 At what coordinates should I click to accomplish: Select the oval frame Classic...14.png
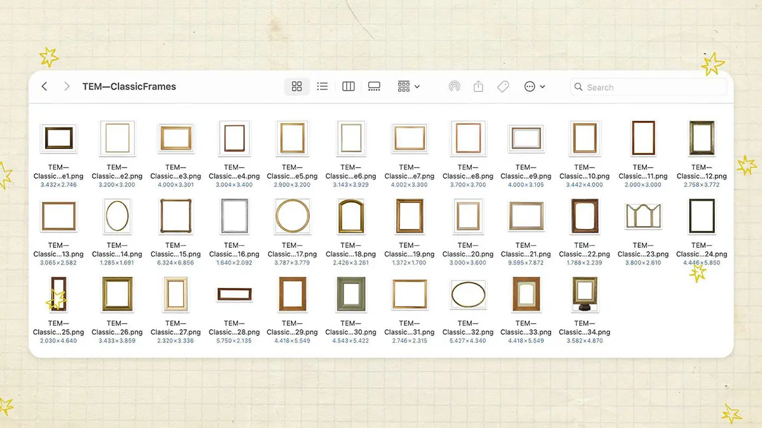117,216
